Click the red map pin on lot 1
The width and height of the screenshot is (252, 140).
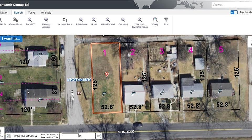[107, 75]
